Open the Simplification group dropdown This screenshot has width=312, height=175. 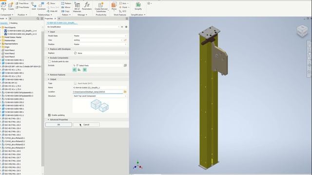coord(138,15)
